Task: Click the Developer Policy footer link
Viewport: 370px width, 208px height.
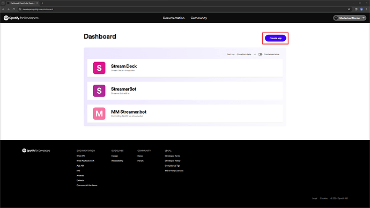Action: click(x=173, y=161)
